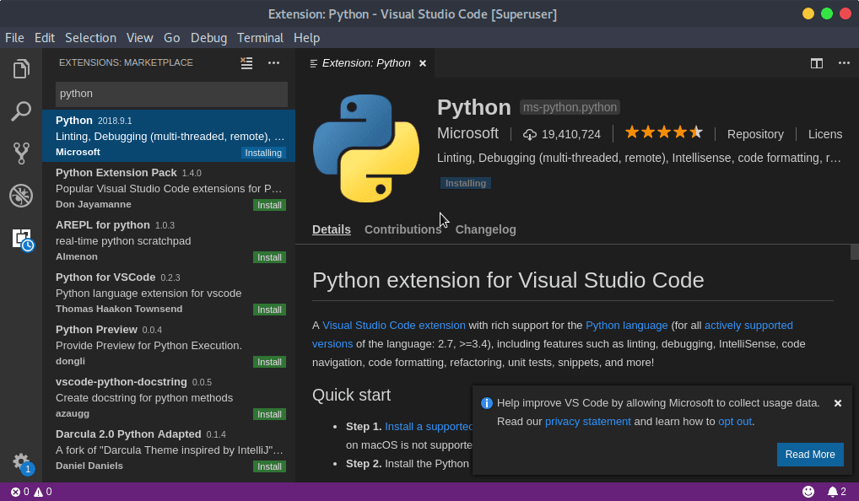859x501 pixels.
Task: Open the privacy statement link
Action: click(x=587, y=421)
